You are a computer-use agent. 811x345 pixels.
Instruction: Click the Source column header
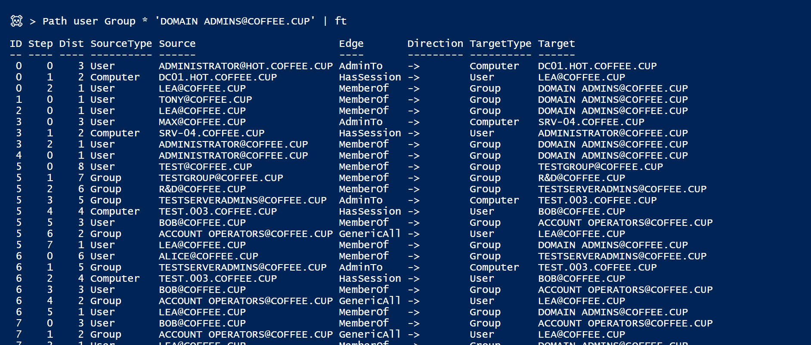(x=177, y=43)
